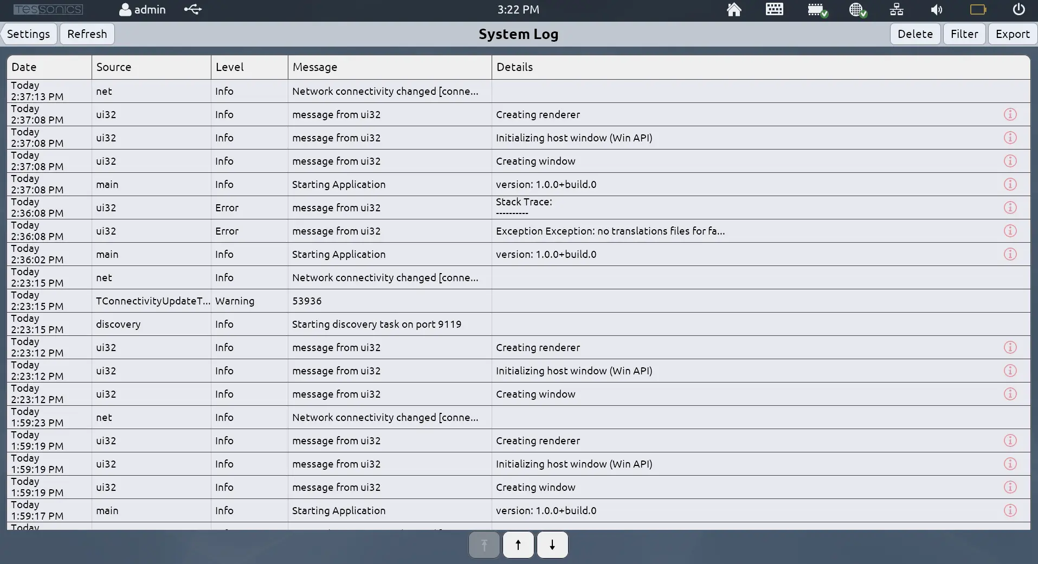Open the network topology icon
Viewport: 1038px width, 564px height.
(897, 10)
